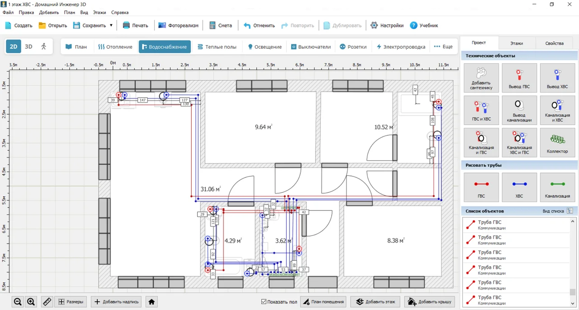This screenshot has height=310, width=579.
Task: Add a Вывод ХВС cold water outlet
Action: (557, 78)
